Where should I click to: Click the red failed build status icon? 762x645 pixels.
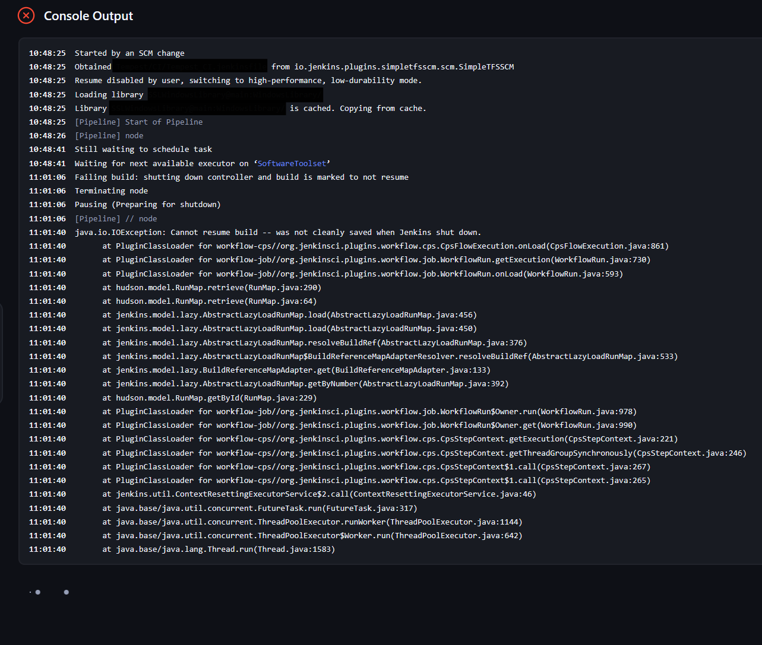26,15
